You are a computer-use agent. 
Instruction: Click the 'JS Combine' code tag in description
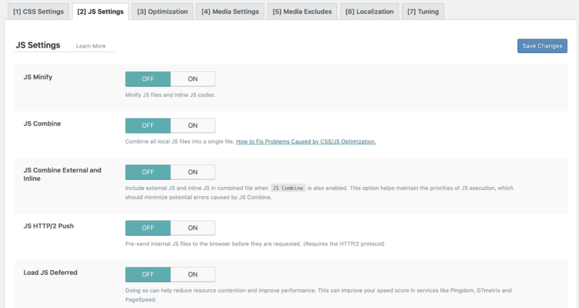coord(288,188)
